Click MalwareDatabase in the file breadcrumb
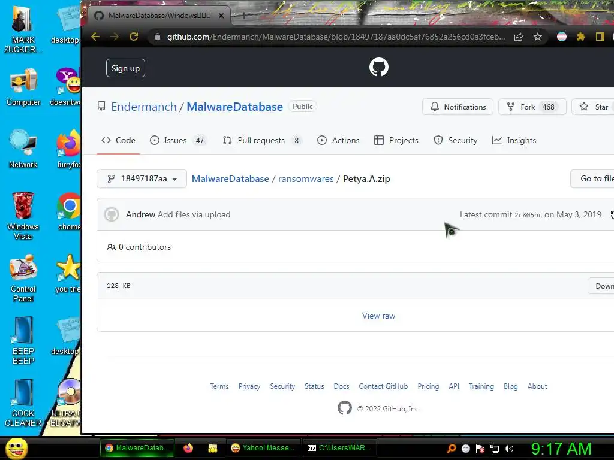The height and width of the screenshot is (460, 614). pos(230,178)
